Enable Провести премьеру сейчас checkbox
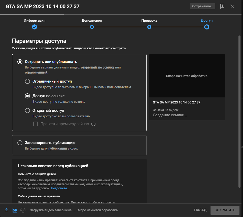 (x=36, y=124)
